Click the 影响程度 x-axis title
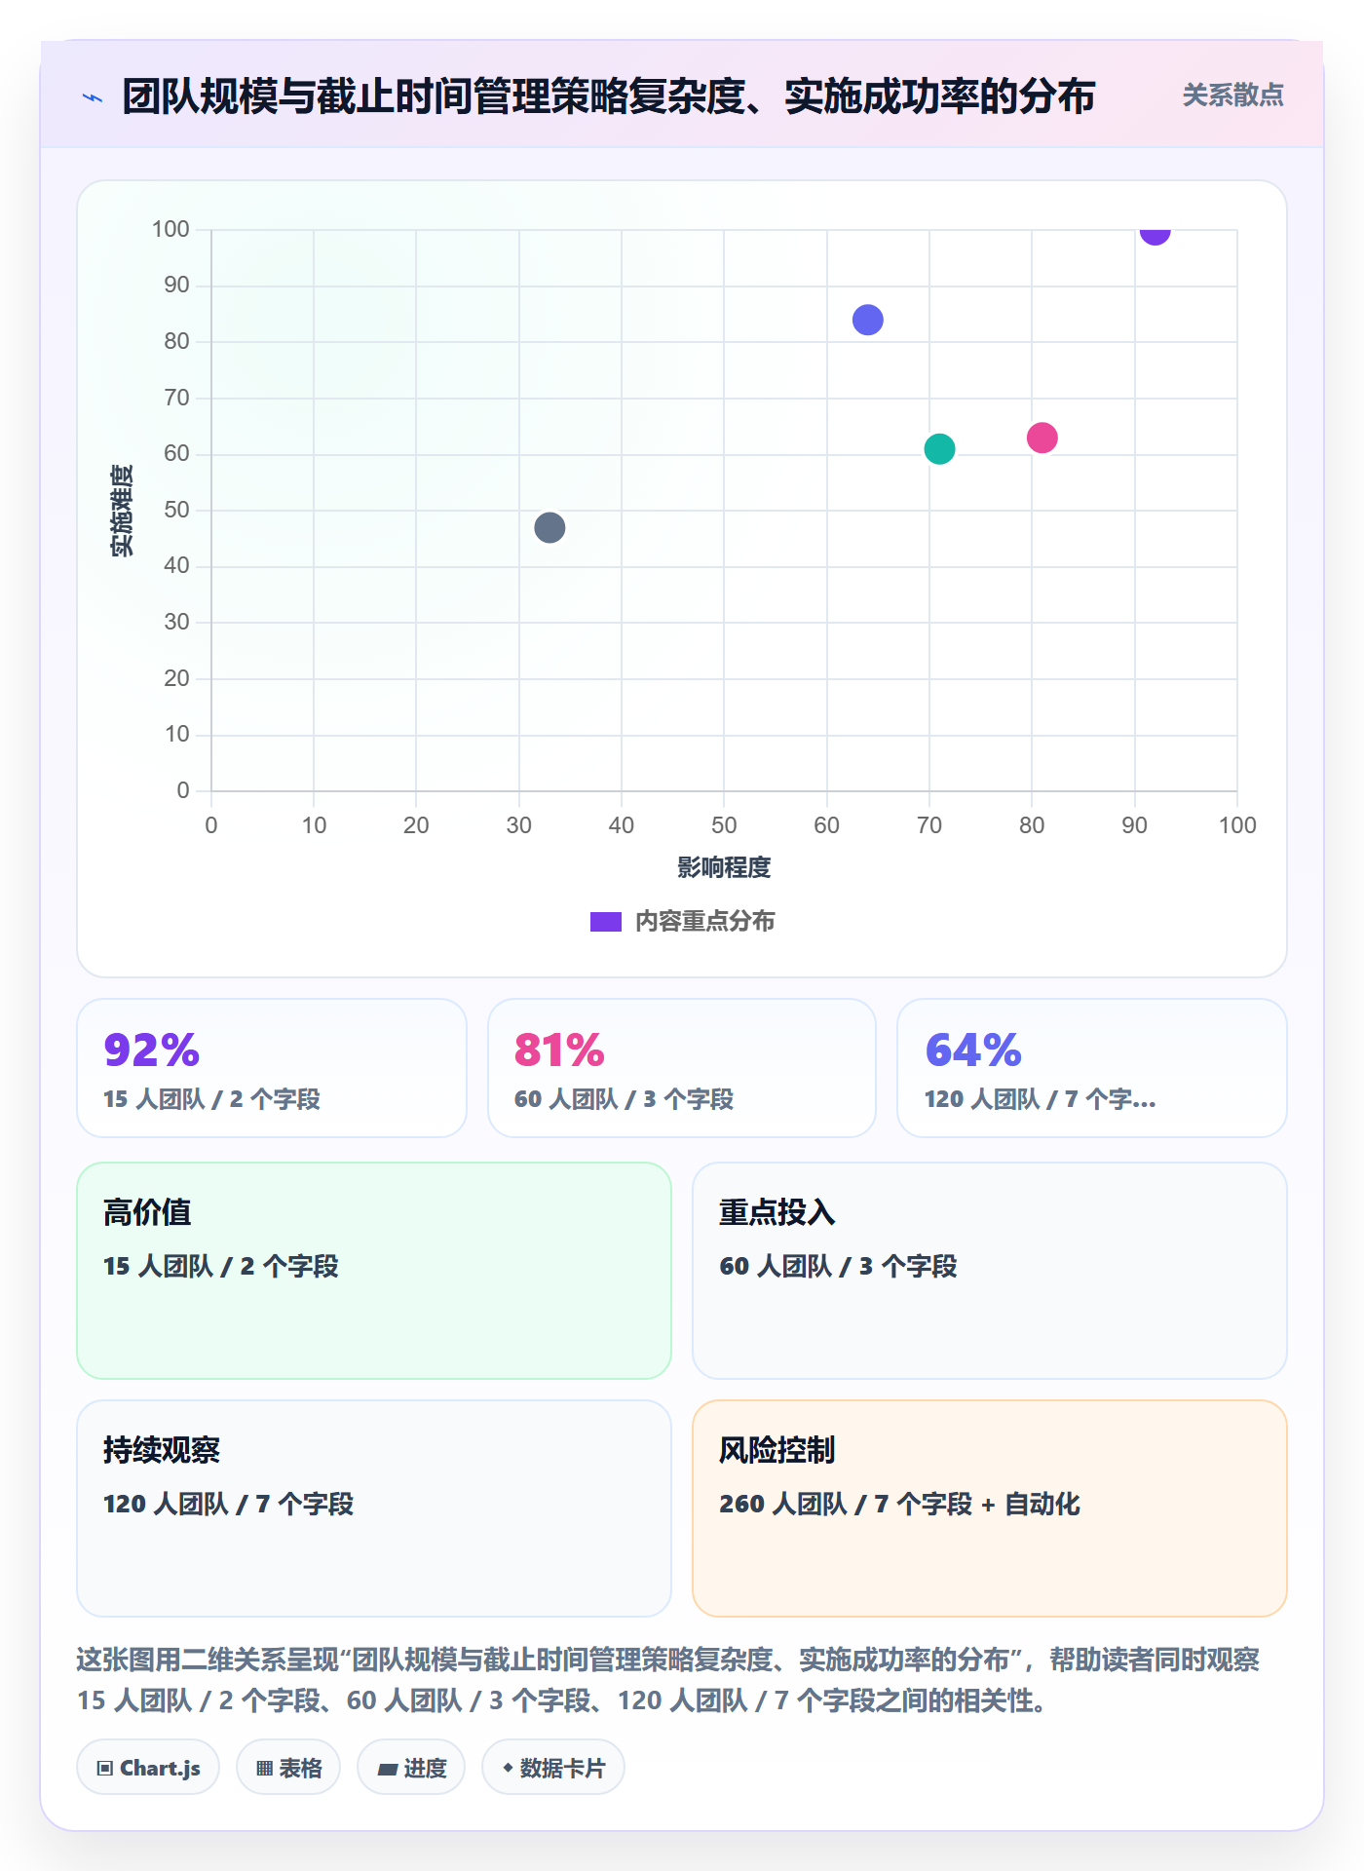 [x=724, y=867]
